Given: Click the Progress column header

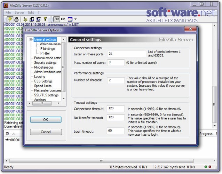Looking at the screenshot, I should (206, 134).
